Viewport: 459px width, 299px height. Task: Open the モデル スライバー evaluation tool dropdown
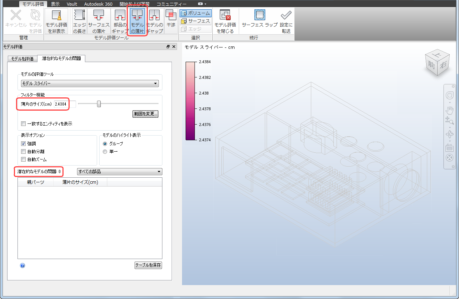(90, 83)
